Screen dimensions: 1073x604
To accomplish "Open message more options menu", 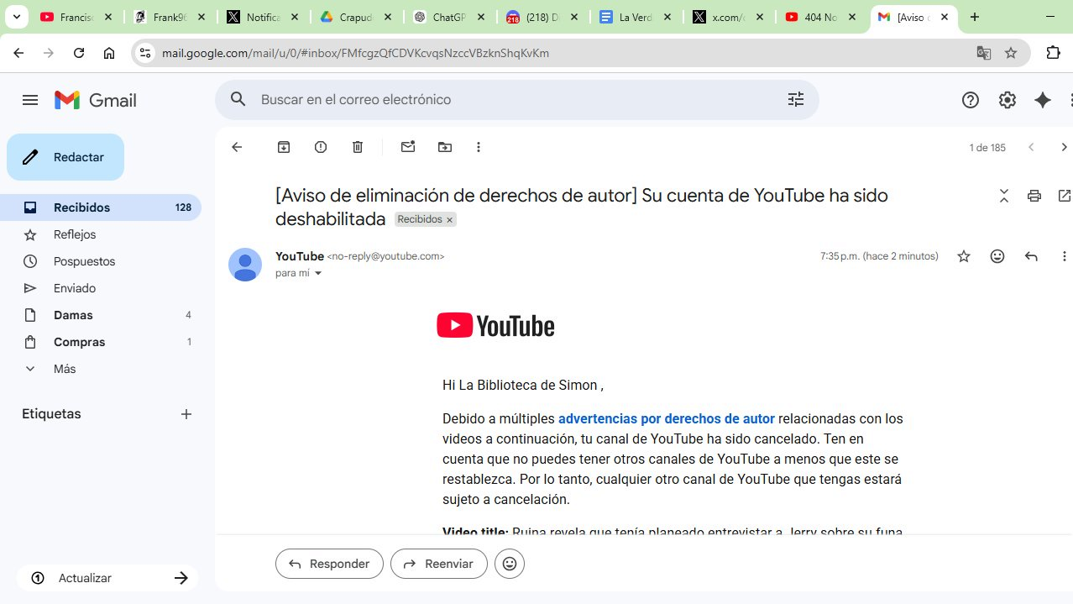I will [1064, 256].
